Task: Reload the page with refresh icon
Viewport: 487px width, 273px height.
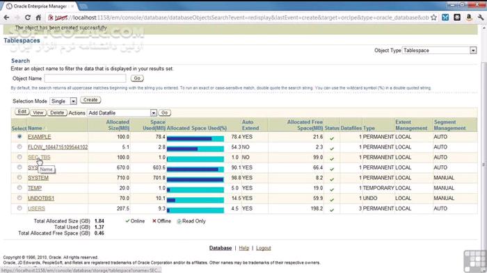Action: tap(28, 17)
